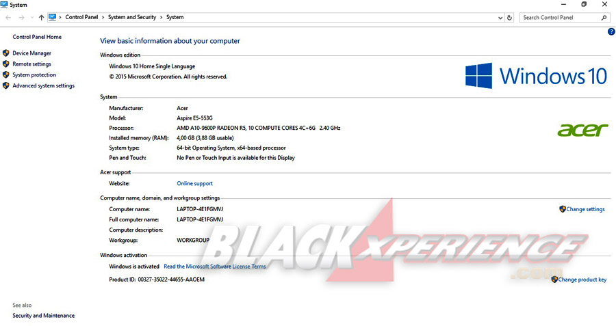The height and width of the screenshot is (326, 616).
Task: Click the Product ID value
Action: (x=171, y=280)
